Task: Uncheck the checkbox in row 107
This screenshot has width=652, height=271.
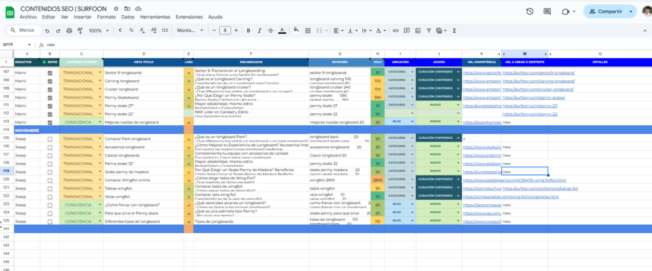Action: tap(50, 73)
